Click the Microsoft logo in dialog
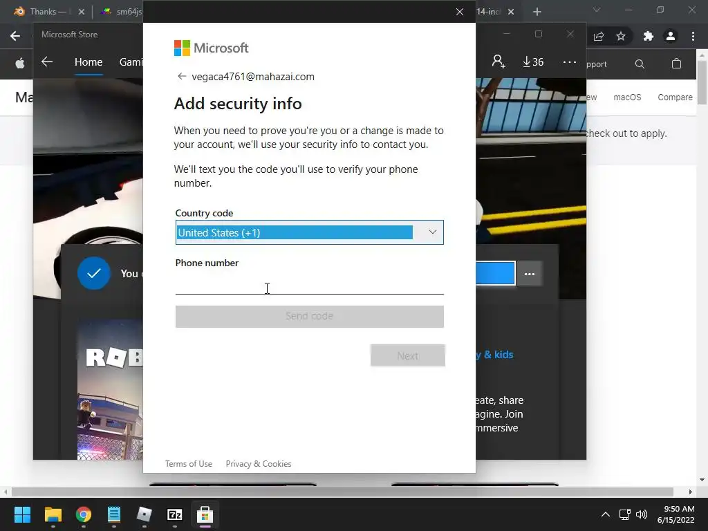This screenshot has width=708, height=531. [211, 48]
